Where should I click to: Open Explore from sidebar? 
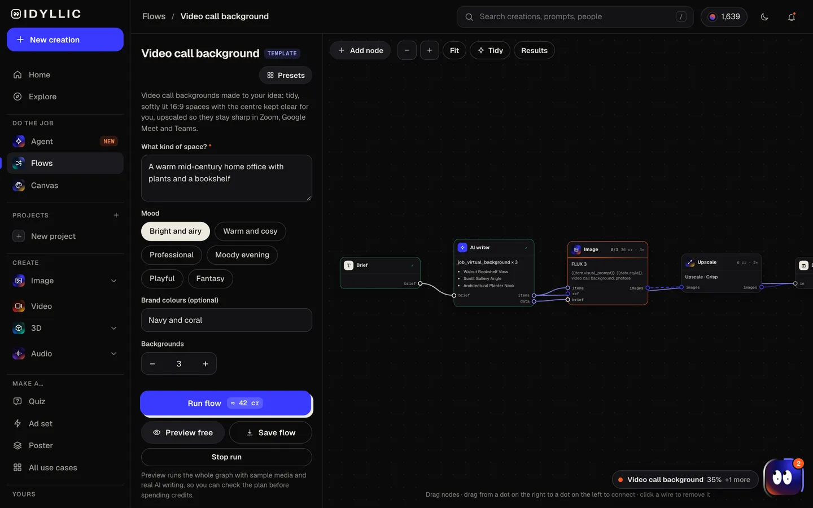coord(65,97)
